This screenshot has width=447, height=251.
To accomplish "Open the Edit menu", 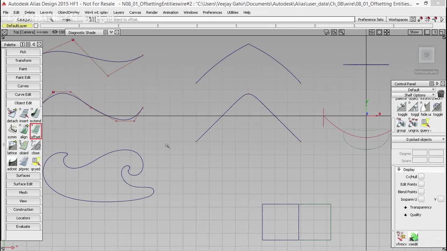I will (16, 12).
